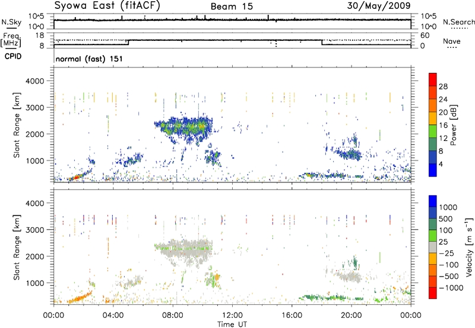The width and height of the screenshot is (475, 328).
Task: Select the light green 25–100 Velocity segment
Action: click(433, 236)
